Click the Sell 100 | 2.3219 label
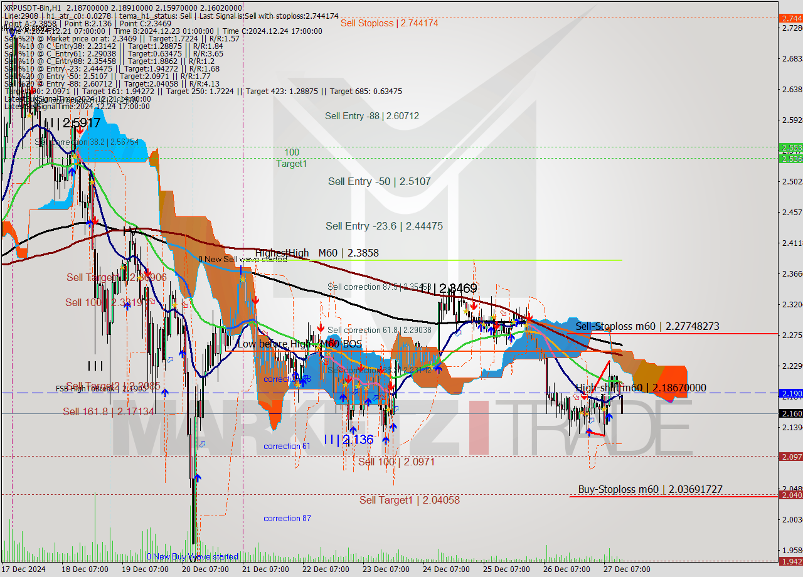Image resolution: width=803 pixels, height=577 pixels. tap(104, 302)
